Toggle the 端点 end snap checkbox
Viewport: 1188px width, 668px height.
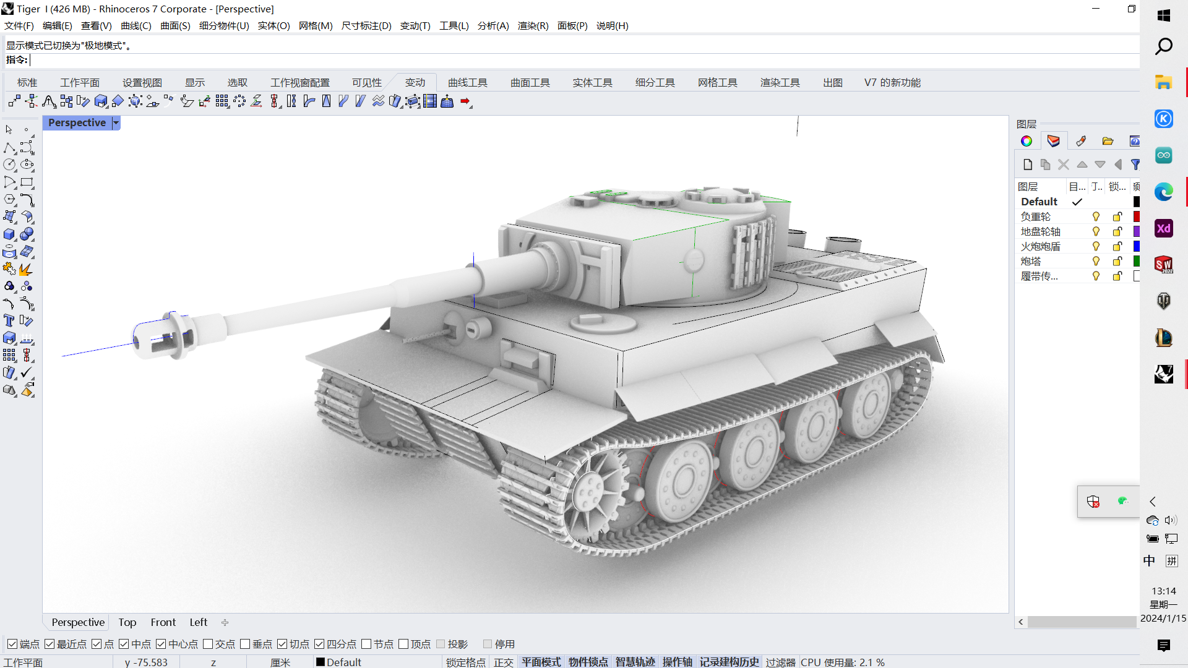coord(12,644)
